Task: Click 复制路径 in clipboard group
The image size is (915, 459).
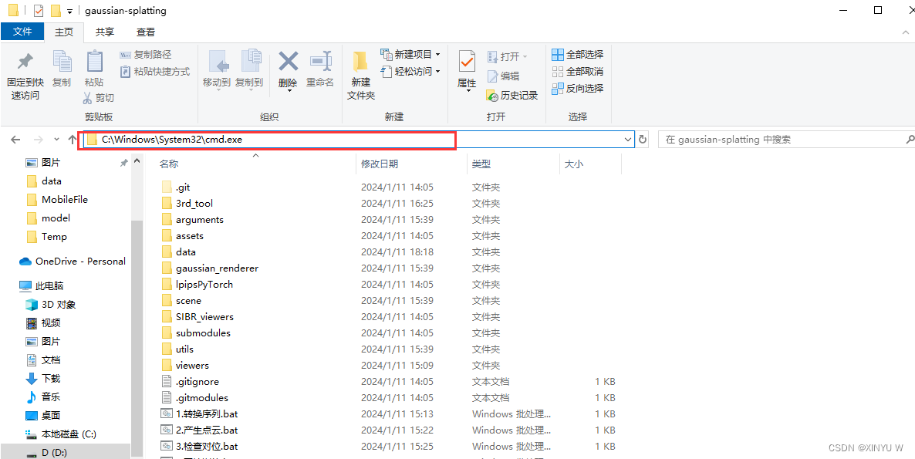Action: (x=145, y=54)
